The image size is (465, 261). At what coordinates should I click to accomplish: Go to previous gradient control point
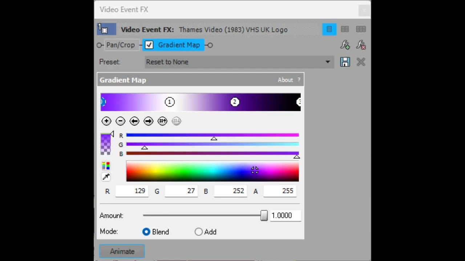coord(134,121)
